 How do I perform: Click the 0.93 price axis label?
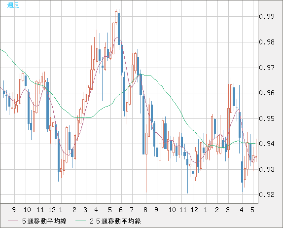click(267, 169)
